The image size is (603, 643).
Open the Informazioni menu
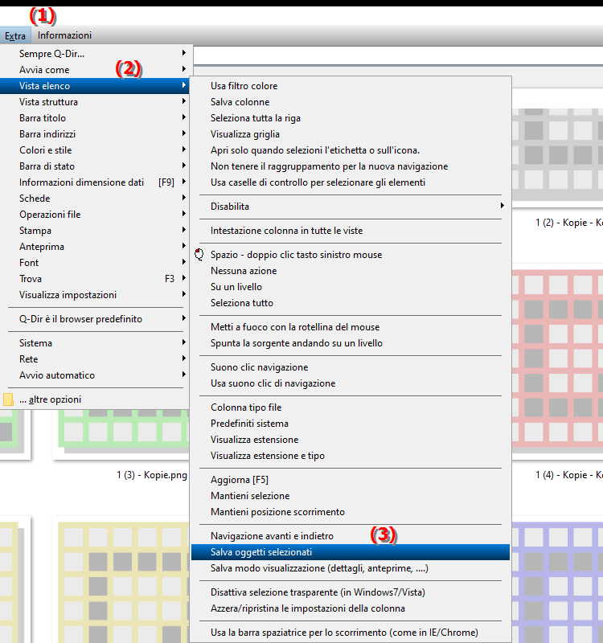[x=64, y=35]
